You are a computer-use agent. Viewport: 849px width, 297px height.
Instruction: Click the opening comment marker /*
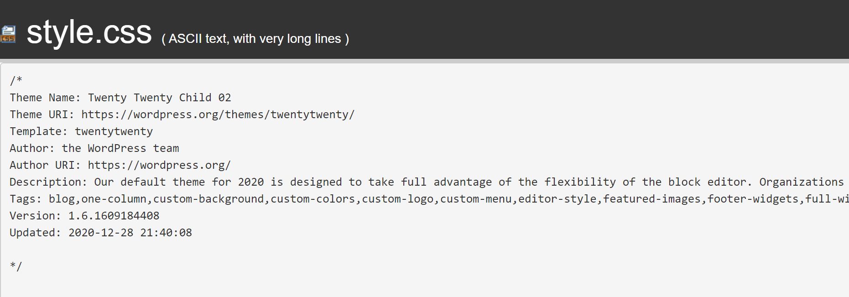tap(16, 81)
